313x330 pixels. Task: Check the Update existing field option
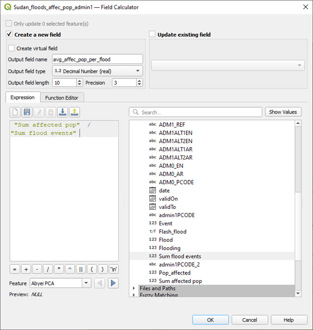click(x=152, y=34)
